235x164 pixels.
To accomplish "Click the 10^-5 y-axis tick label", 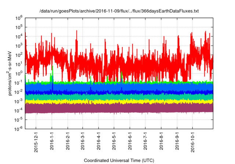I will [18, 120].
